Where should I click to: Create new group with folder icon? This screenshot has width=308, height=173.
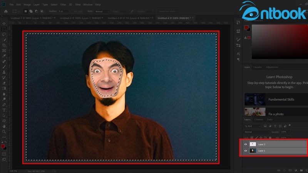301,170
